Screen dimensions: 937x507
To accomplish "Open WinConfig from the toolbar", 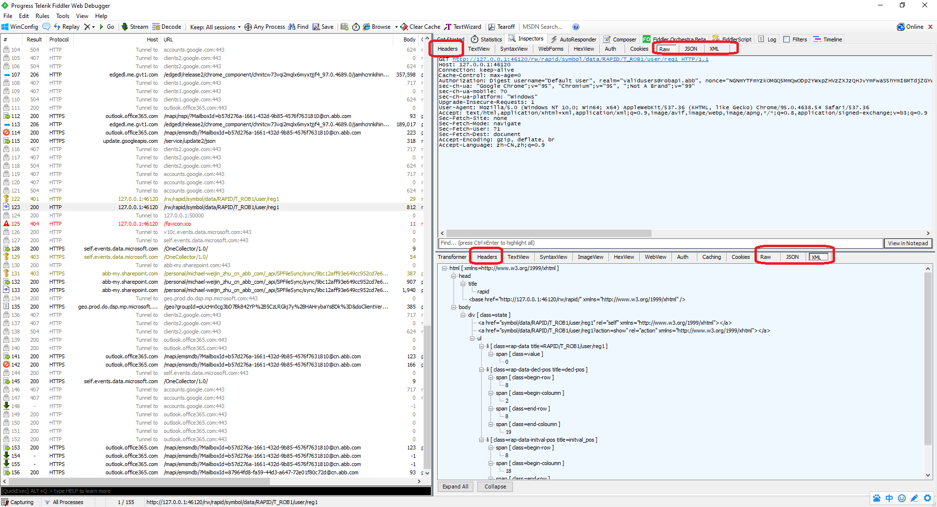I will pos(20,27).
